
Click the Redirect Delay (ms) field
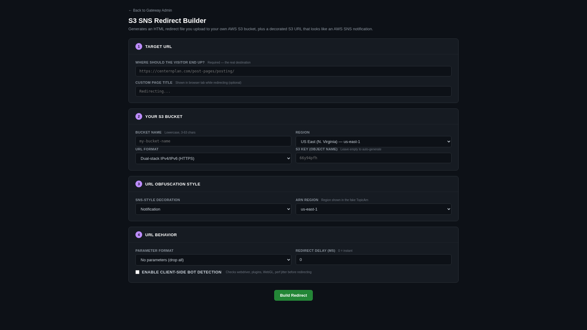(374, 259)
